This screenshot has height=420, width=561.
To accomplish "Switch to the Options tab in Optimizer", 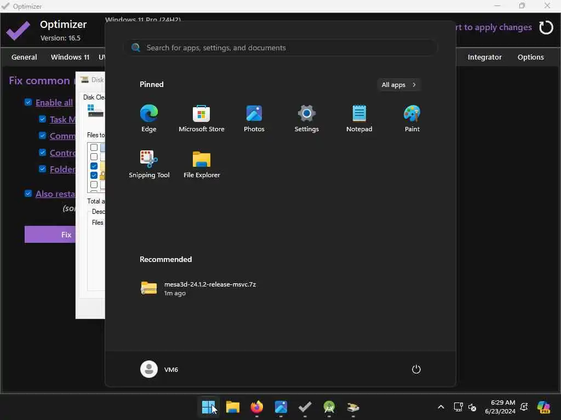I will 530,57.
